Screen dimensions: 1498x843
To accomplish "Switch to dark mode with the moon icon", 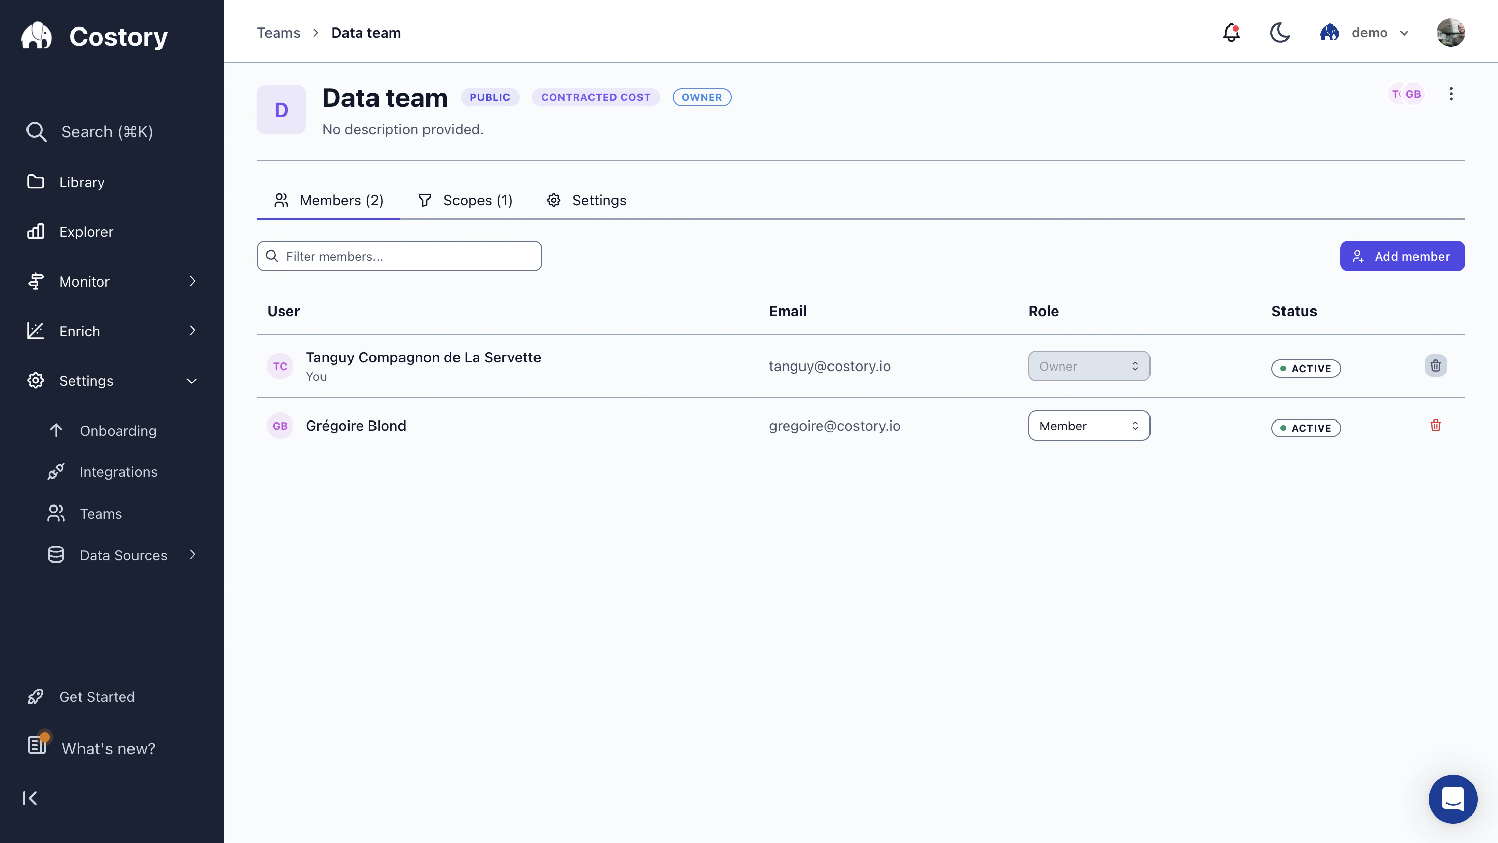I will coord(1279,33).
